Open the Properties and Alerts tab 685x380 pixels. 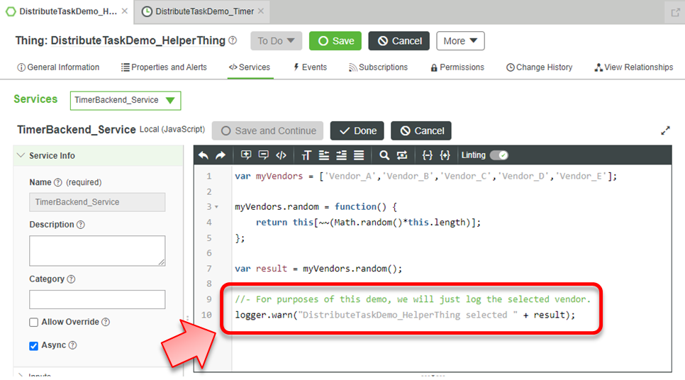pos(164,67)
